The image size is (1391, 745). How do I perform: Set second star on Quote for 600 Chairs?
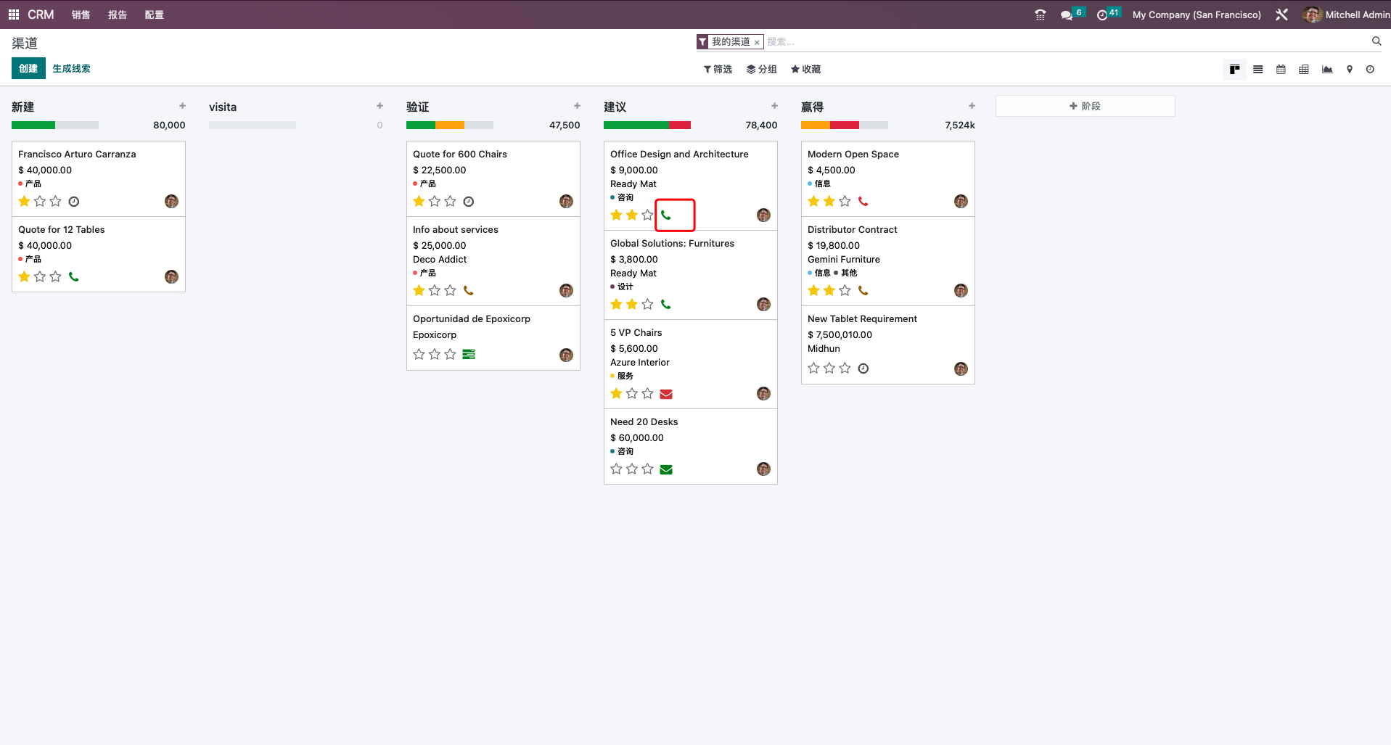tap(435, 201)
